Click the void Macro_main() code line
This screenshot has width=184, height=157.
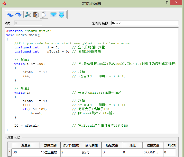coord(23,35)
